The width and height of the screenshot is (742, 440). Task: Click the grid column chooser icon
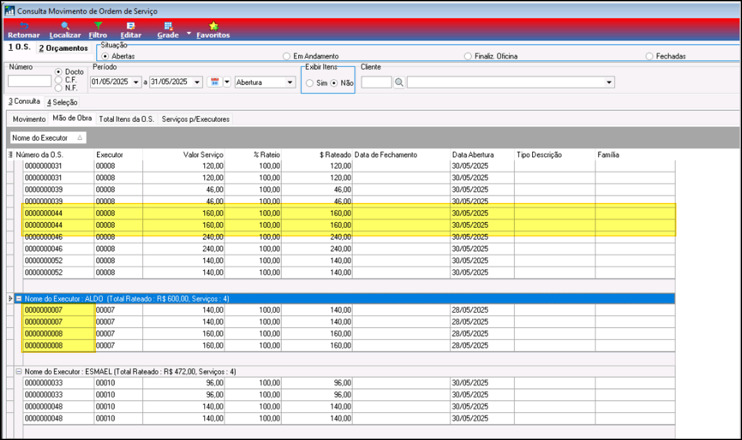tap(11, 155)
